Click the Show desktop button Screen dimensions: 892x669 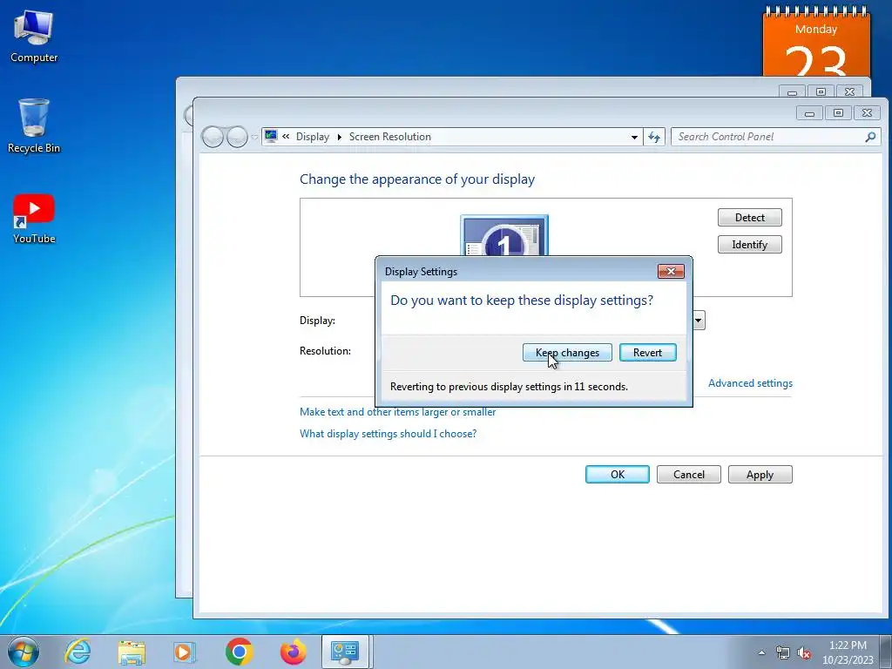[x=886, y=652]
